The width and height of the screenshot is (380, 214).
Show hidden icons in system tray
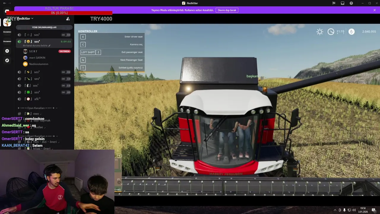pos(335,210)
